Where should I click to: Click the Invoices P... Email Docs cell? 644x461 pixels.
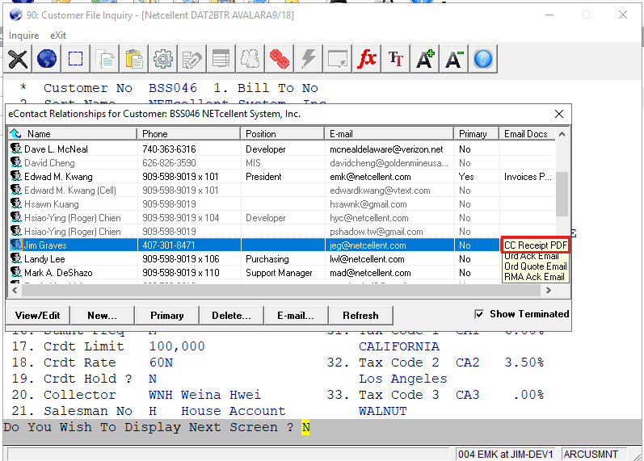point(528,177)
